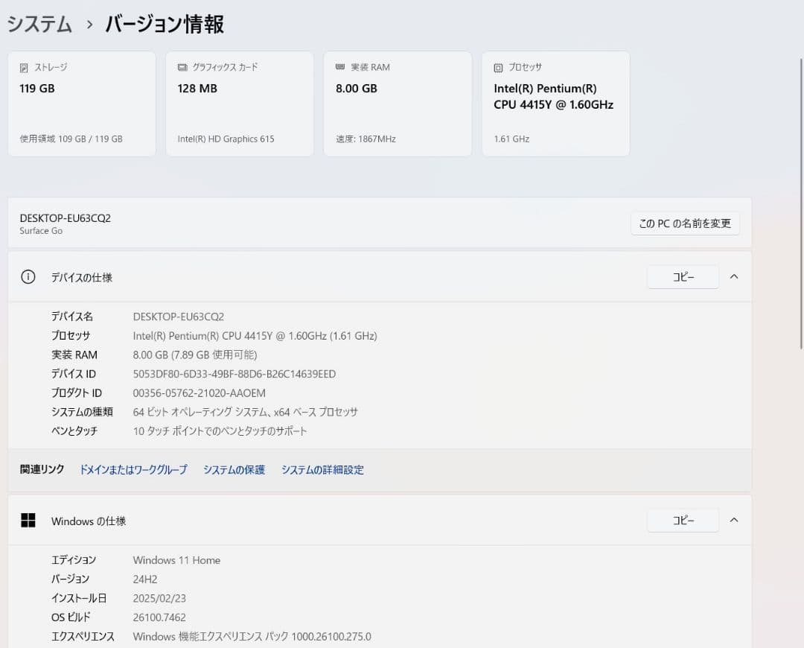Select the 8.00 GB RAM card

pyautogui.click(x=397, y=104)
